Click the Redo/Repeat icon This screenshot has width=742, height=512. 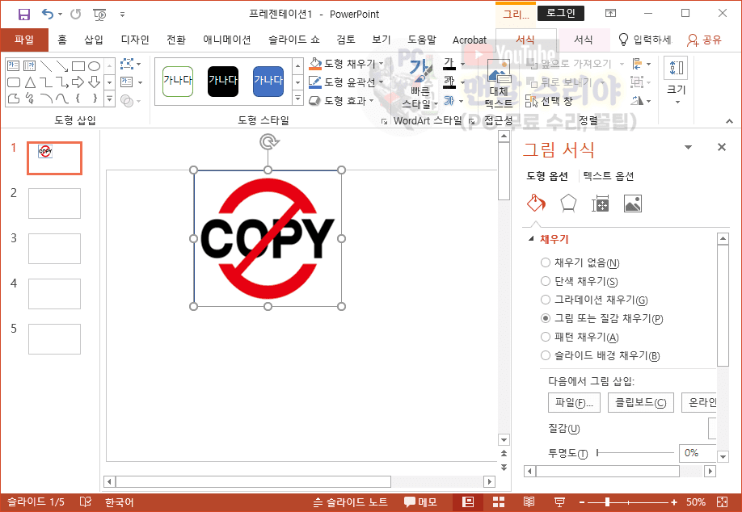click(76, 15)
